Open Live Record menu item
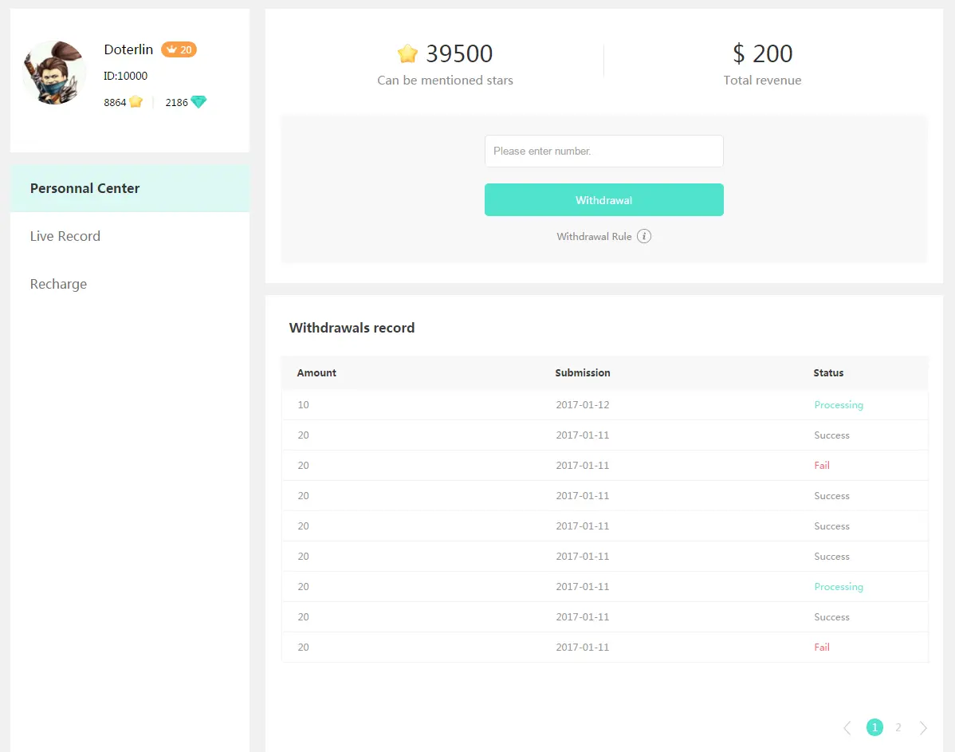The height and width of the screenshot is (752, 955). tap(130, 237)
